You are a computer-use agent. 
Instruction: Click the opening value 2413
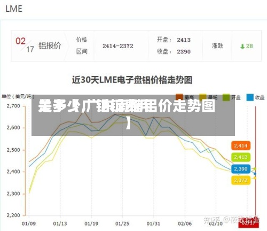pos(184,40)
